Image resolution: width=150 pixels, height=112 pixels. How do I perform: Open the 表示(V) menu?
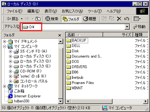pyautogui.click(x=51, y=11)
